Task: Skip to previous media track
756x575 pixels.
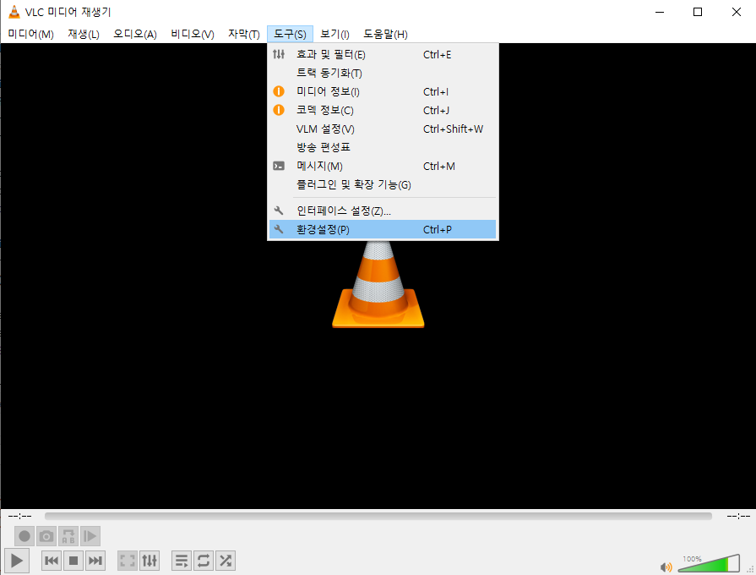Action: point(52,561)
